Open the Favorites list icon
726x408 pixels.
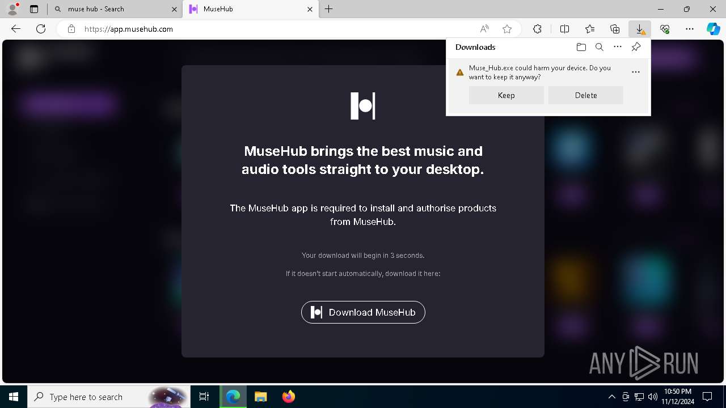coord(590,29)
